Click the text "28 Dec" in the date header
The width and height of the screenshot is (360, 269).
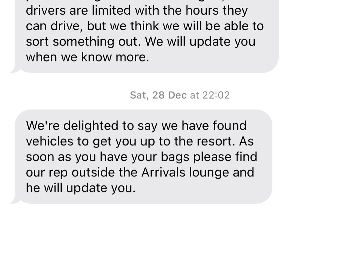[170, 95]
